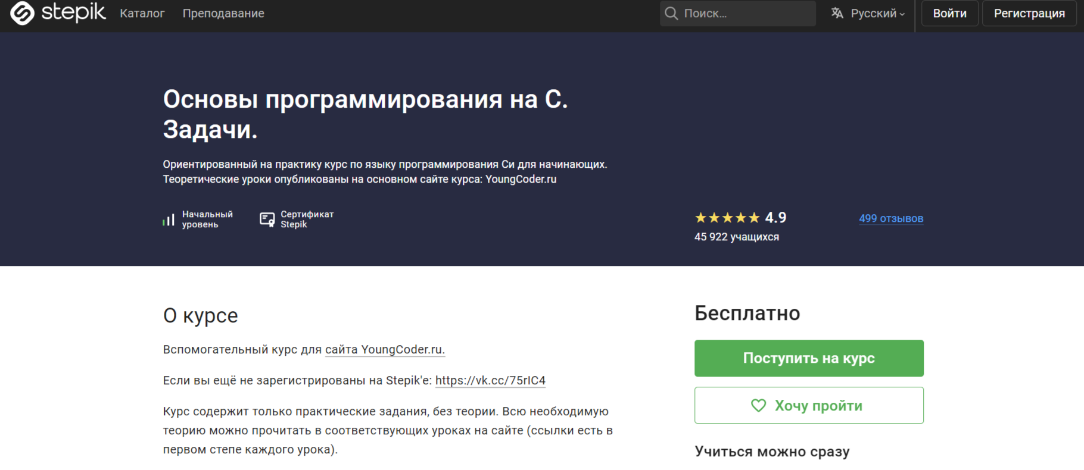Viewport: 1084px width, 470px height.
Task: Click the Учиться можно сразу heading
Action: (x=772, y=452)
